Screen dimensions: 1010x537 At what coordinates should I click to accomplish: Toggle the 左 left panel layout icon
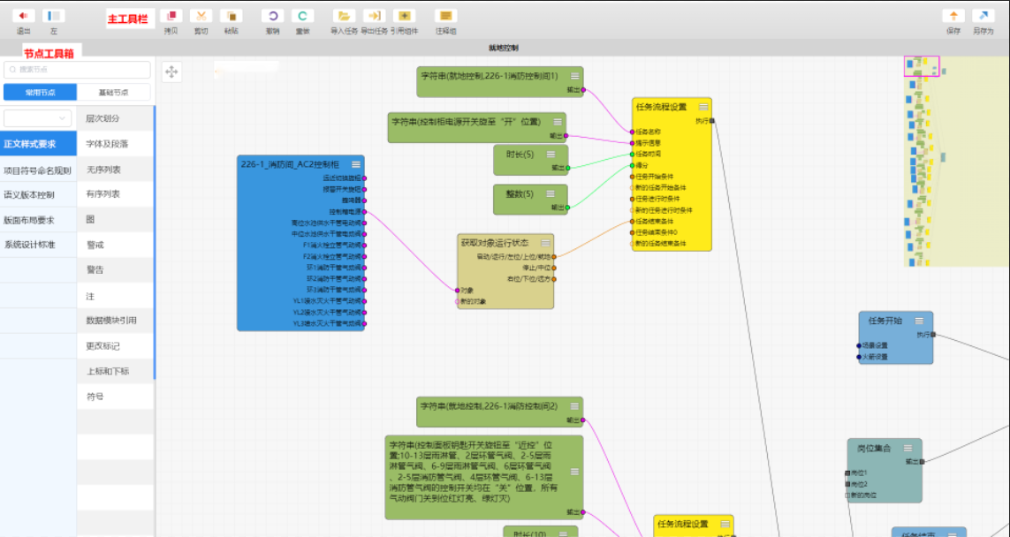click(x=54, y=16)
